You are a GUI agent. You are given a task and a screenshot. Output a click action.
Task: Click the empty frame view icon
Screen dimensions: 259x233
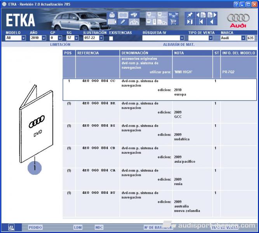tap(123, 15)
